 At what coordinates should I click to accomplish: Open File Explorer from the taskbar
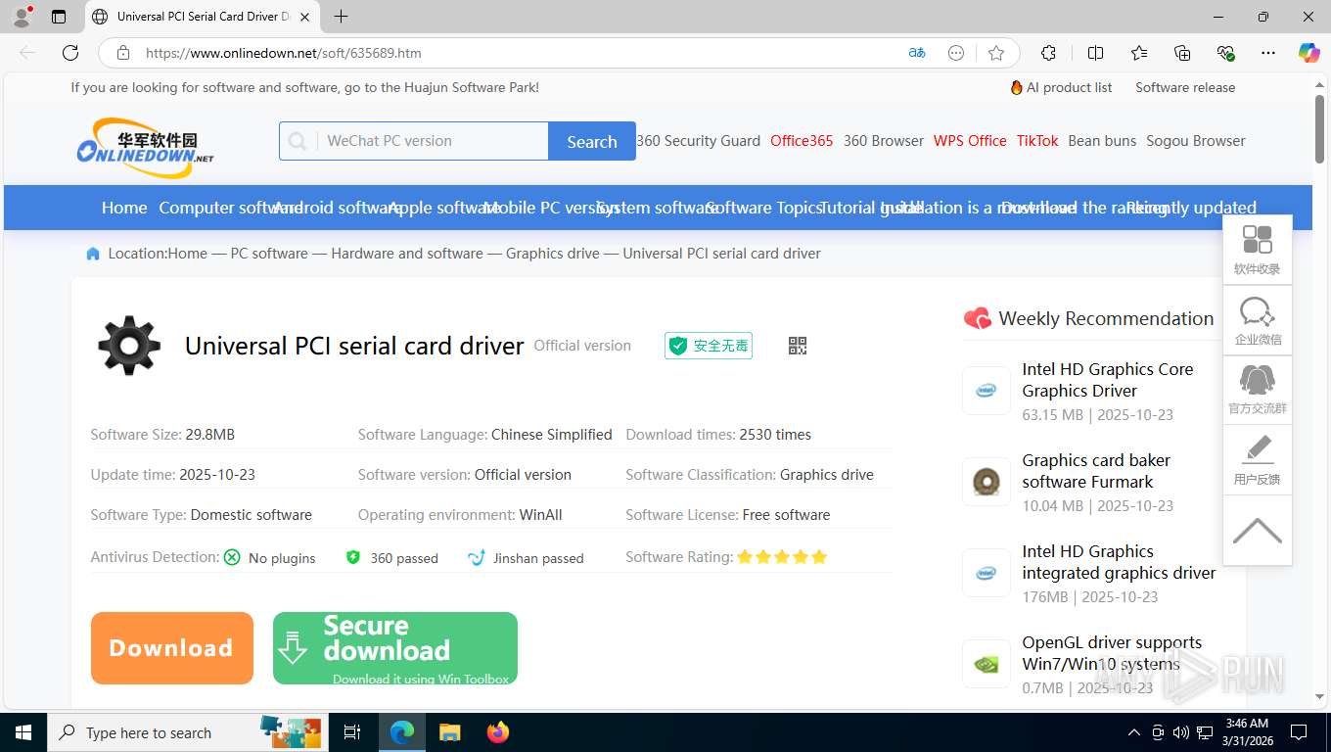pos(449,732)
